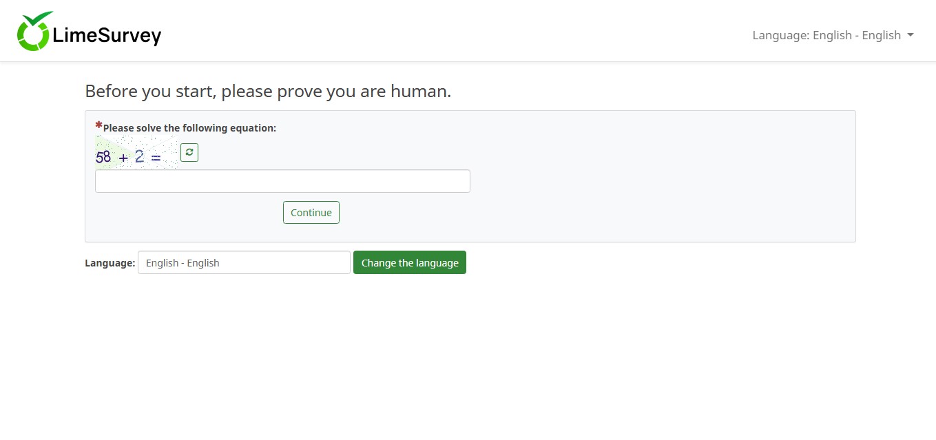
Task: Click the digit 2 in the captcha
Action: (140, 157)
